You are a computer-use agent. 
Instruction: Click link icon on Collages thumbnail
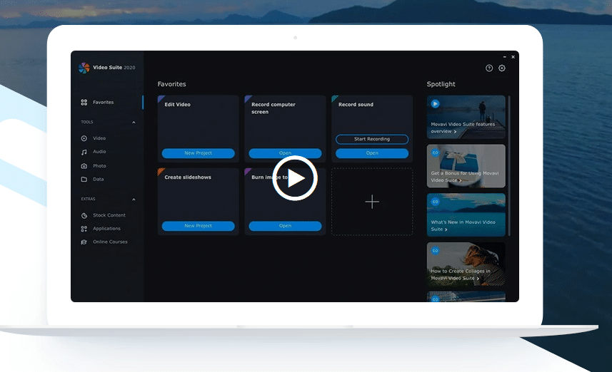click(x=435, y=251)
